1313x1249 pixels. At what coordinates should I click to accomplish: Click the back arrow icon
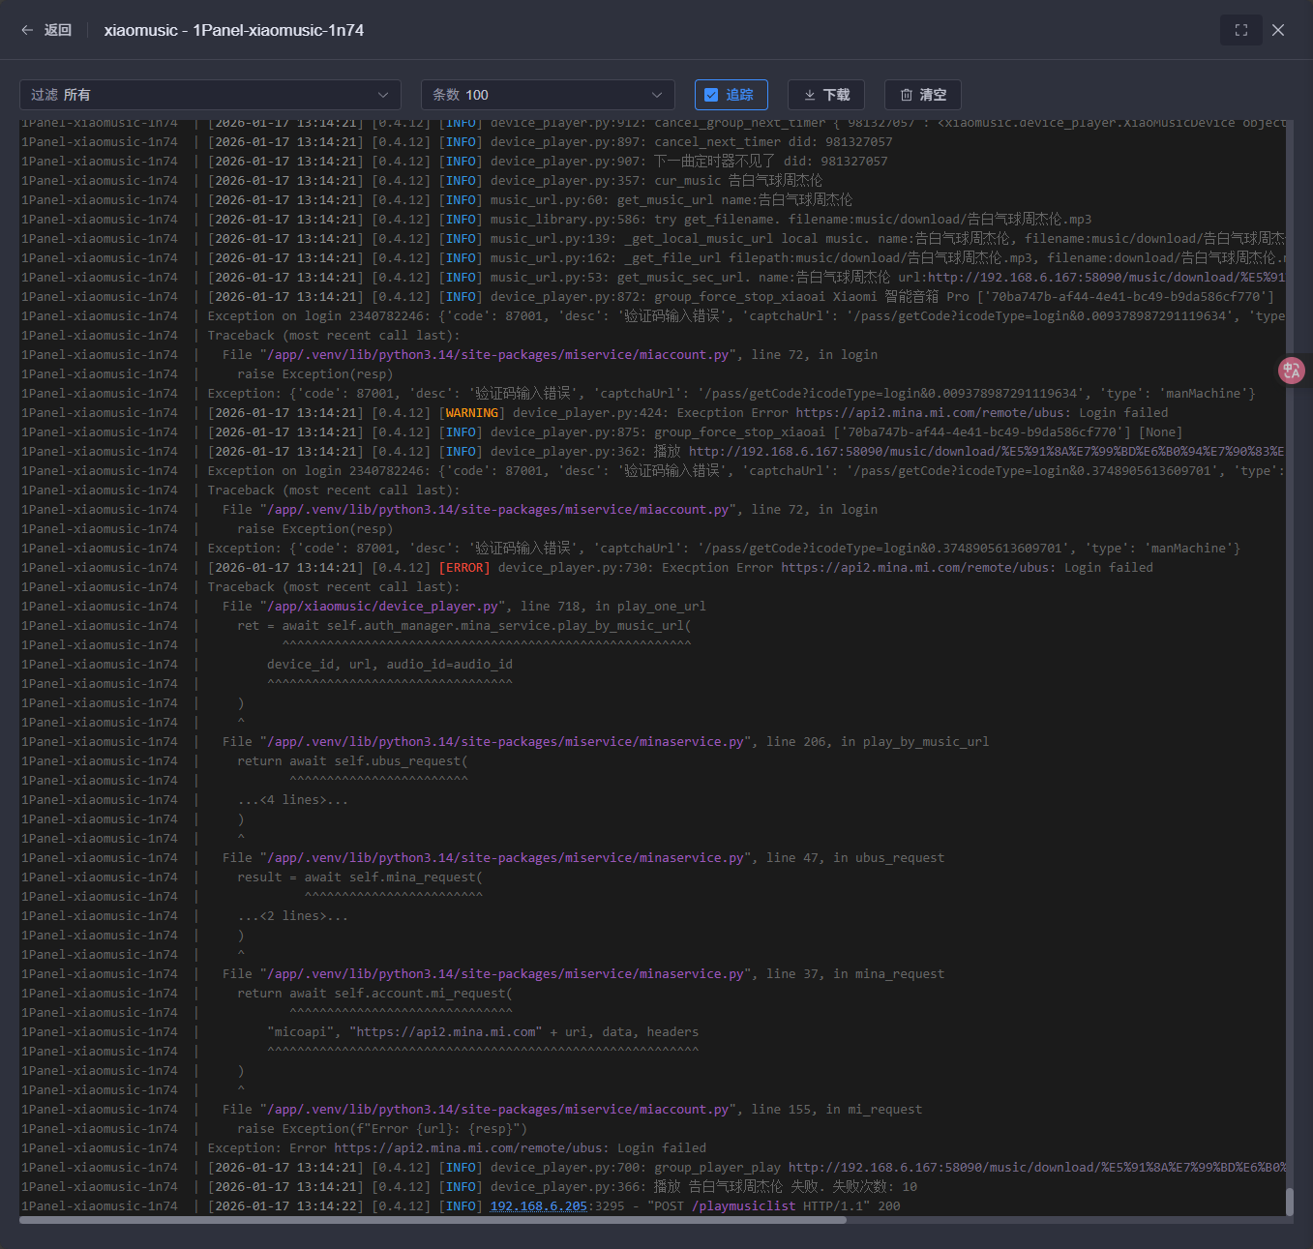27,30
